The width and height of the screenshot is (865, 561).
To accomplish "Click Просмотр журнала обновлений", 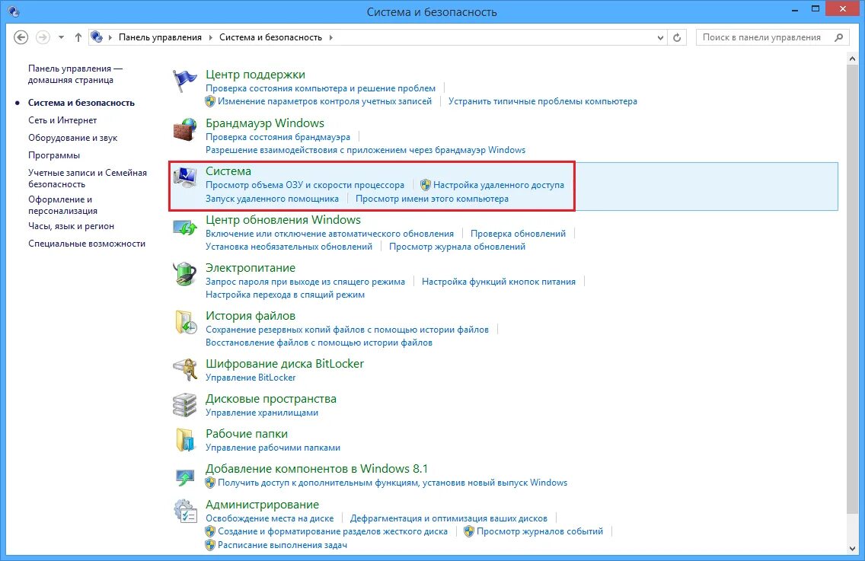I will 458,247.
